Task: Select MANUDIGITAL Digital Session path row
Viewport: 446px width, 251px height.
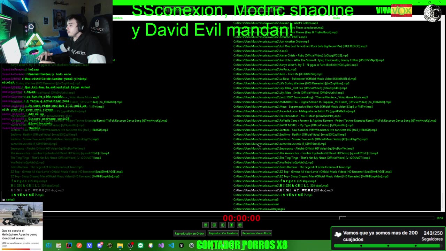Action: tap(312, 102)
